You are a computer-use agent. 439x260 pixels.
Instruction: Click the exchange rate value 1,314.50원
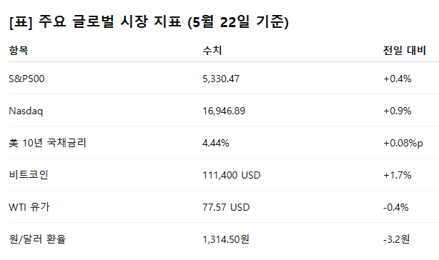226,239
